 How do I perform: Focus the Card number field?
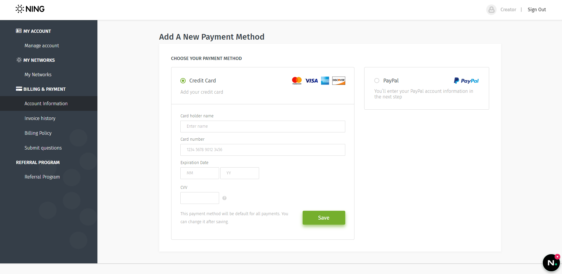click(263, 150)
